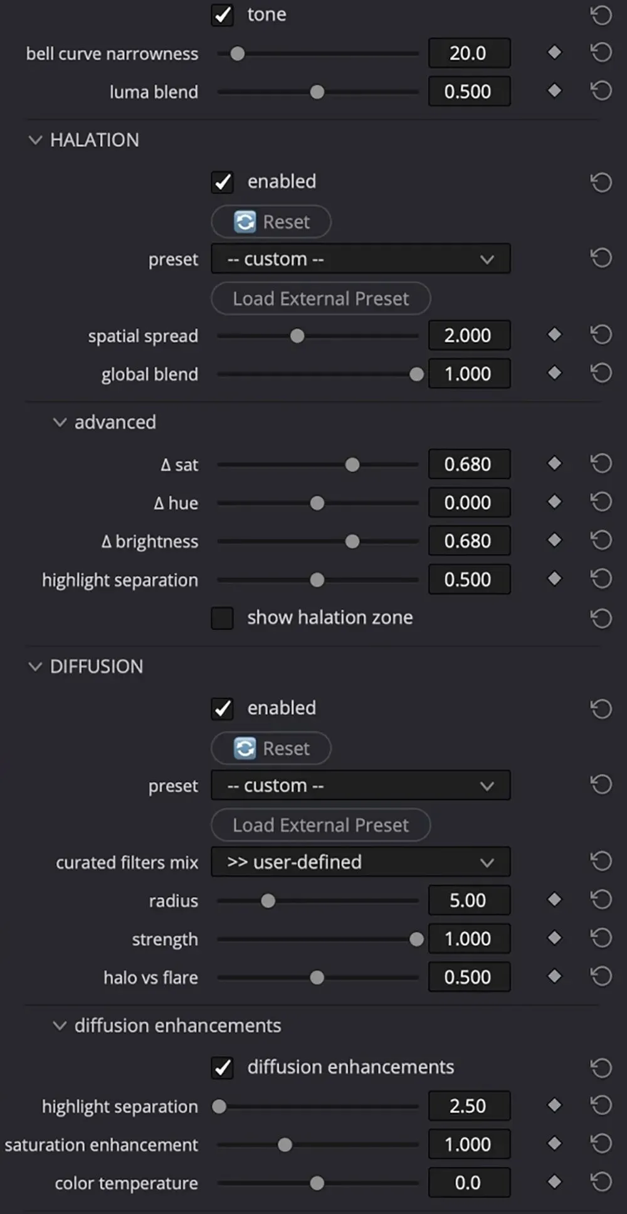Reset diffusion radius with the circular arrow
The image size is (627, 1214).
click(601, 900)
